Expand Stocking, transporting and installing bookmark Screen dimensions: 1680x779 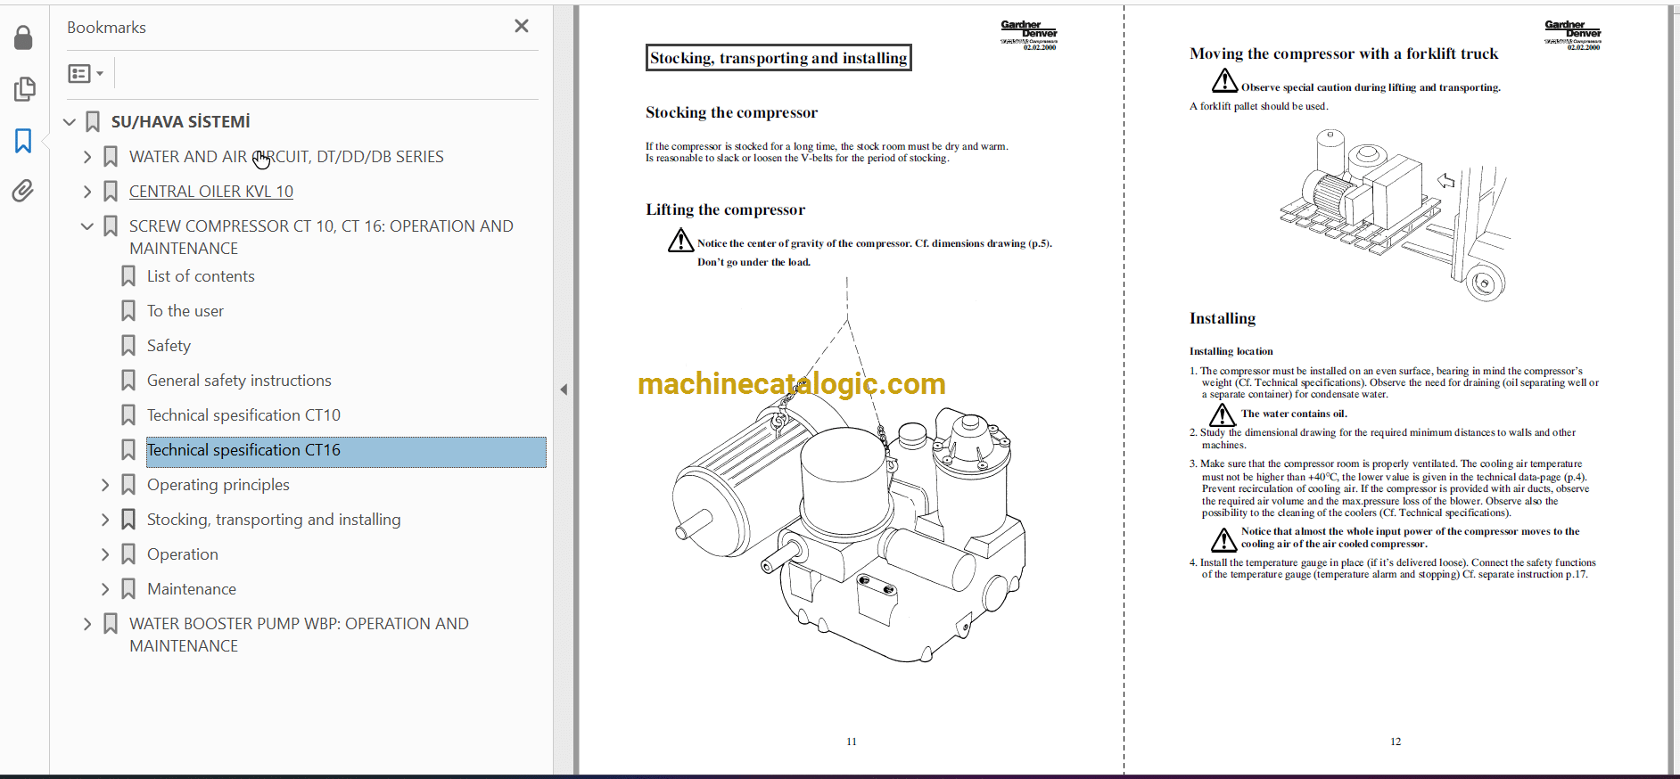click(x=105, y=520)
